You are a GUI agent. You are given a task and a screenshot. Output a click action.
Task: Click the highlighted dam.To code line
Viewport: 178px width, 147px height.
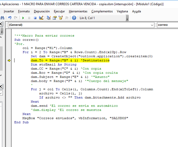[70, 60]
